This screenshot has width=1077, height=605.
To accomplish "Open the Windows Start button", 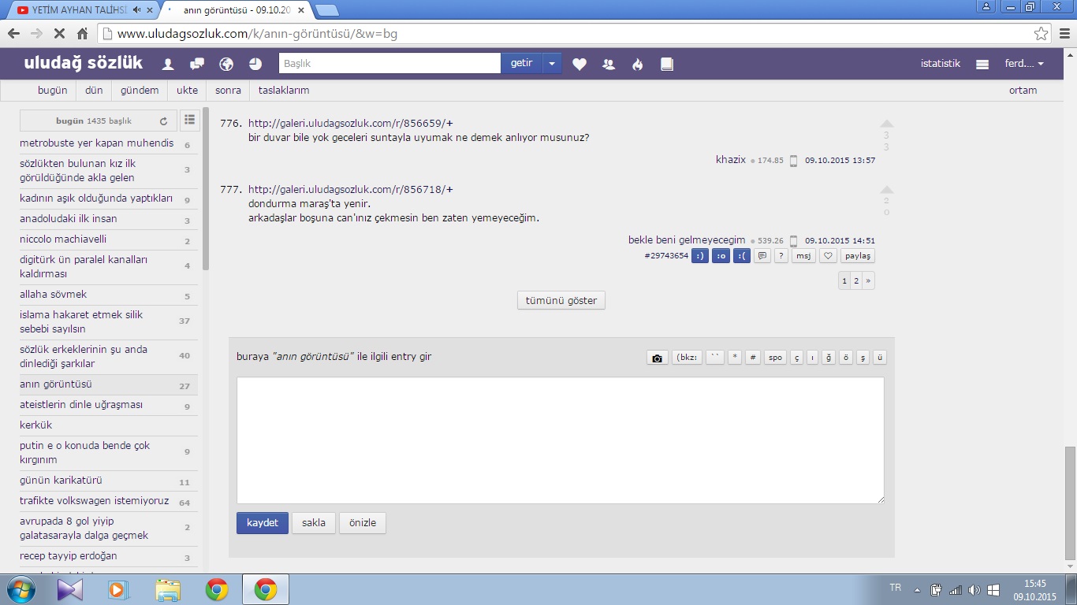I will [x=20, y=589].
